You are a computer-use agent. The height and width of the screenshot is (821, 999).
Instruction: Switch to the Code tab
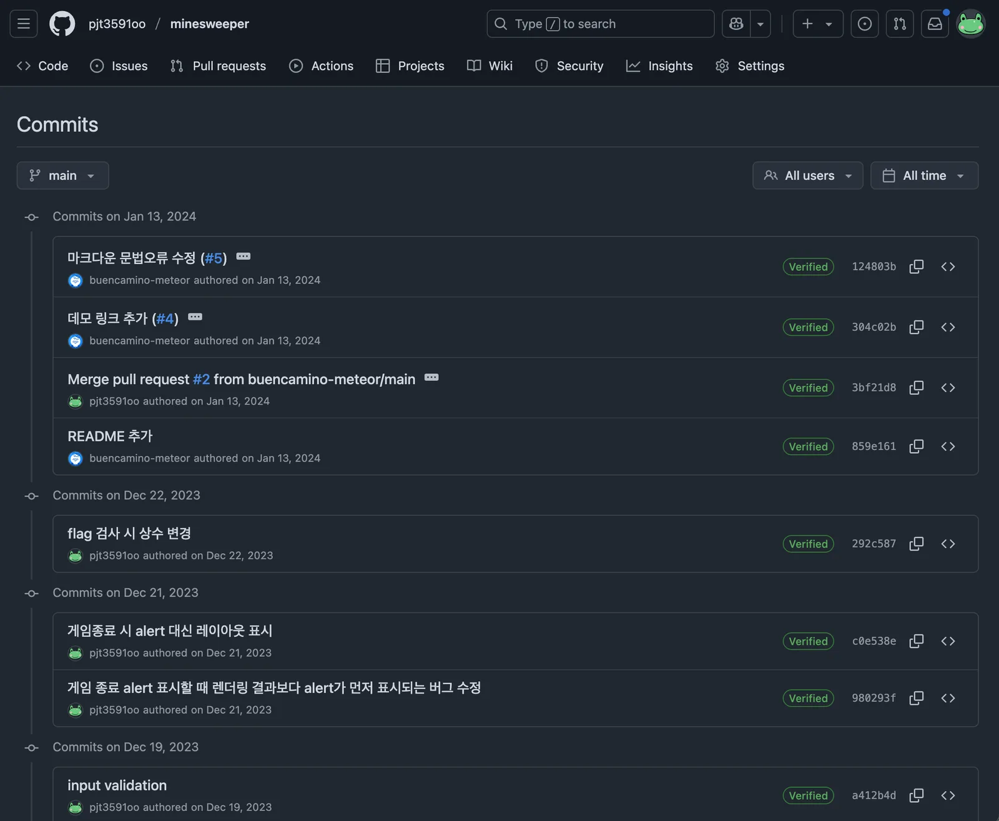click(42, 66)
